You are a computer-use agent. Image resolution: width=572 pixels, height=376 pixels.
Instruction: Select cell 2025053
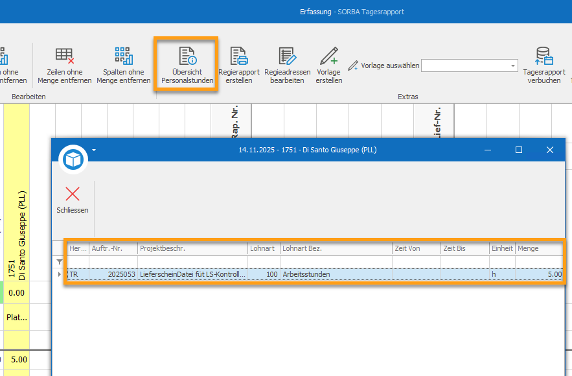(113, 274)
